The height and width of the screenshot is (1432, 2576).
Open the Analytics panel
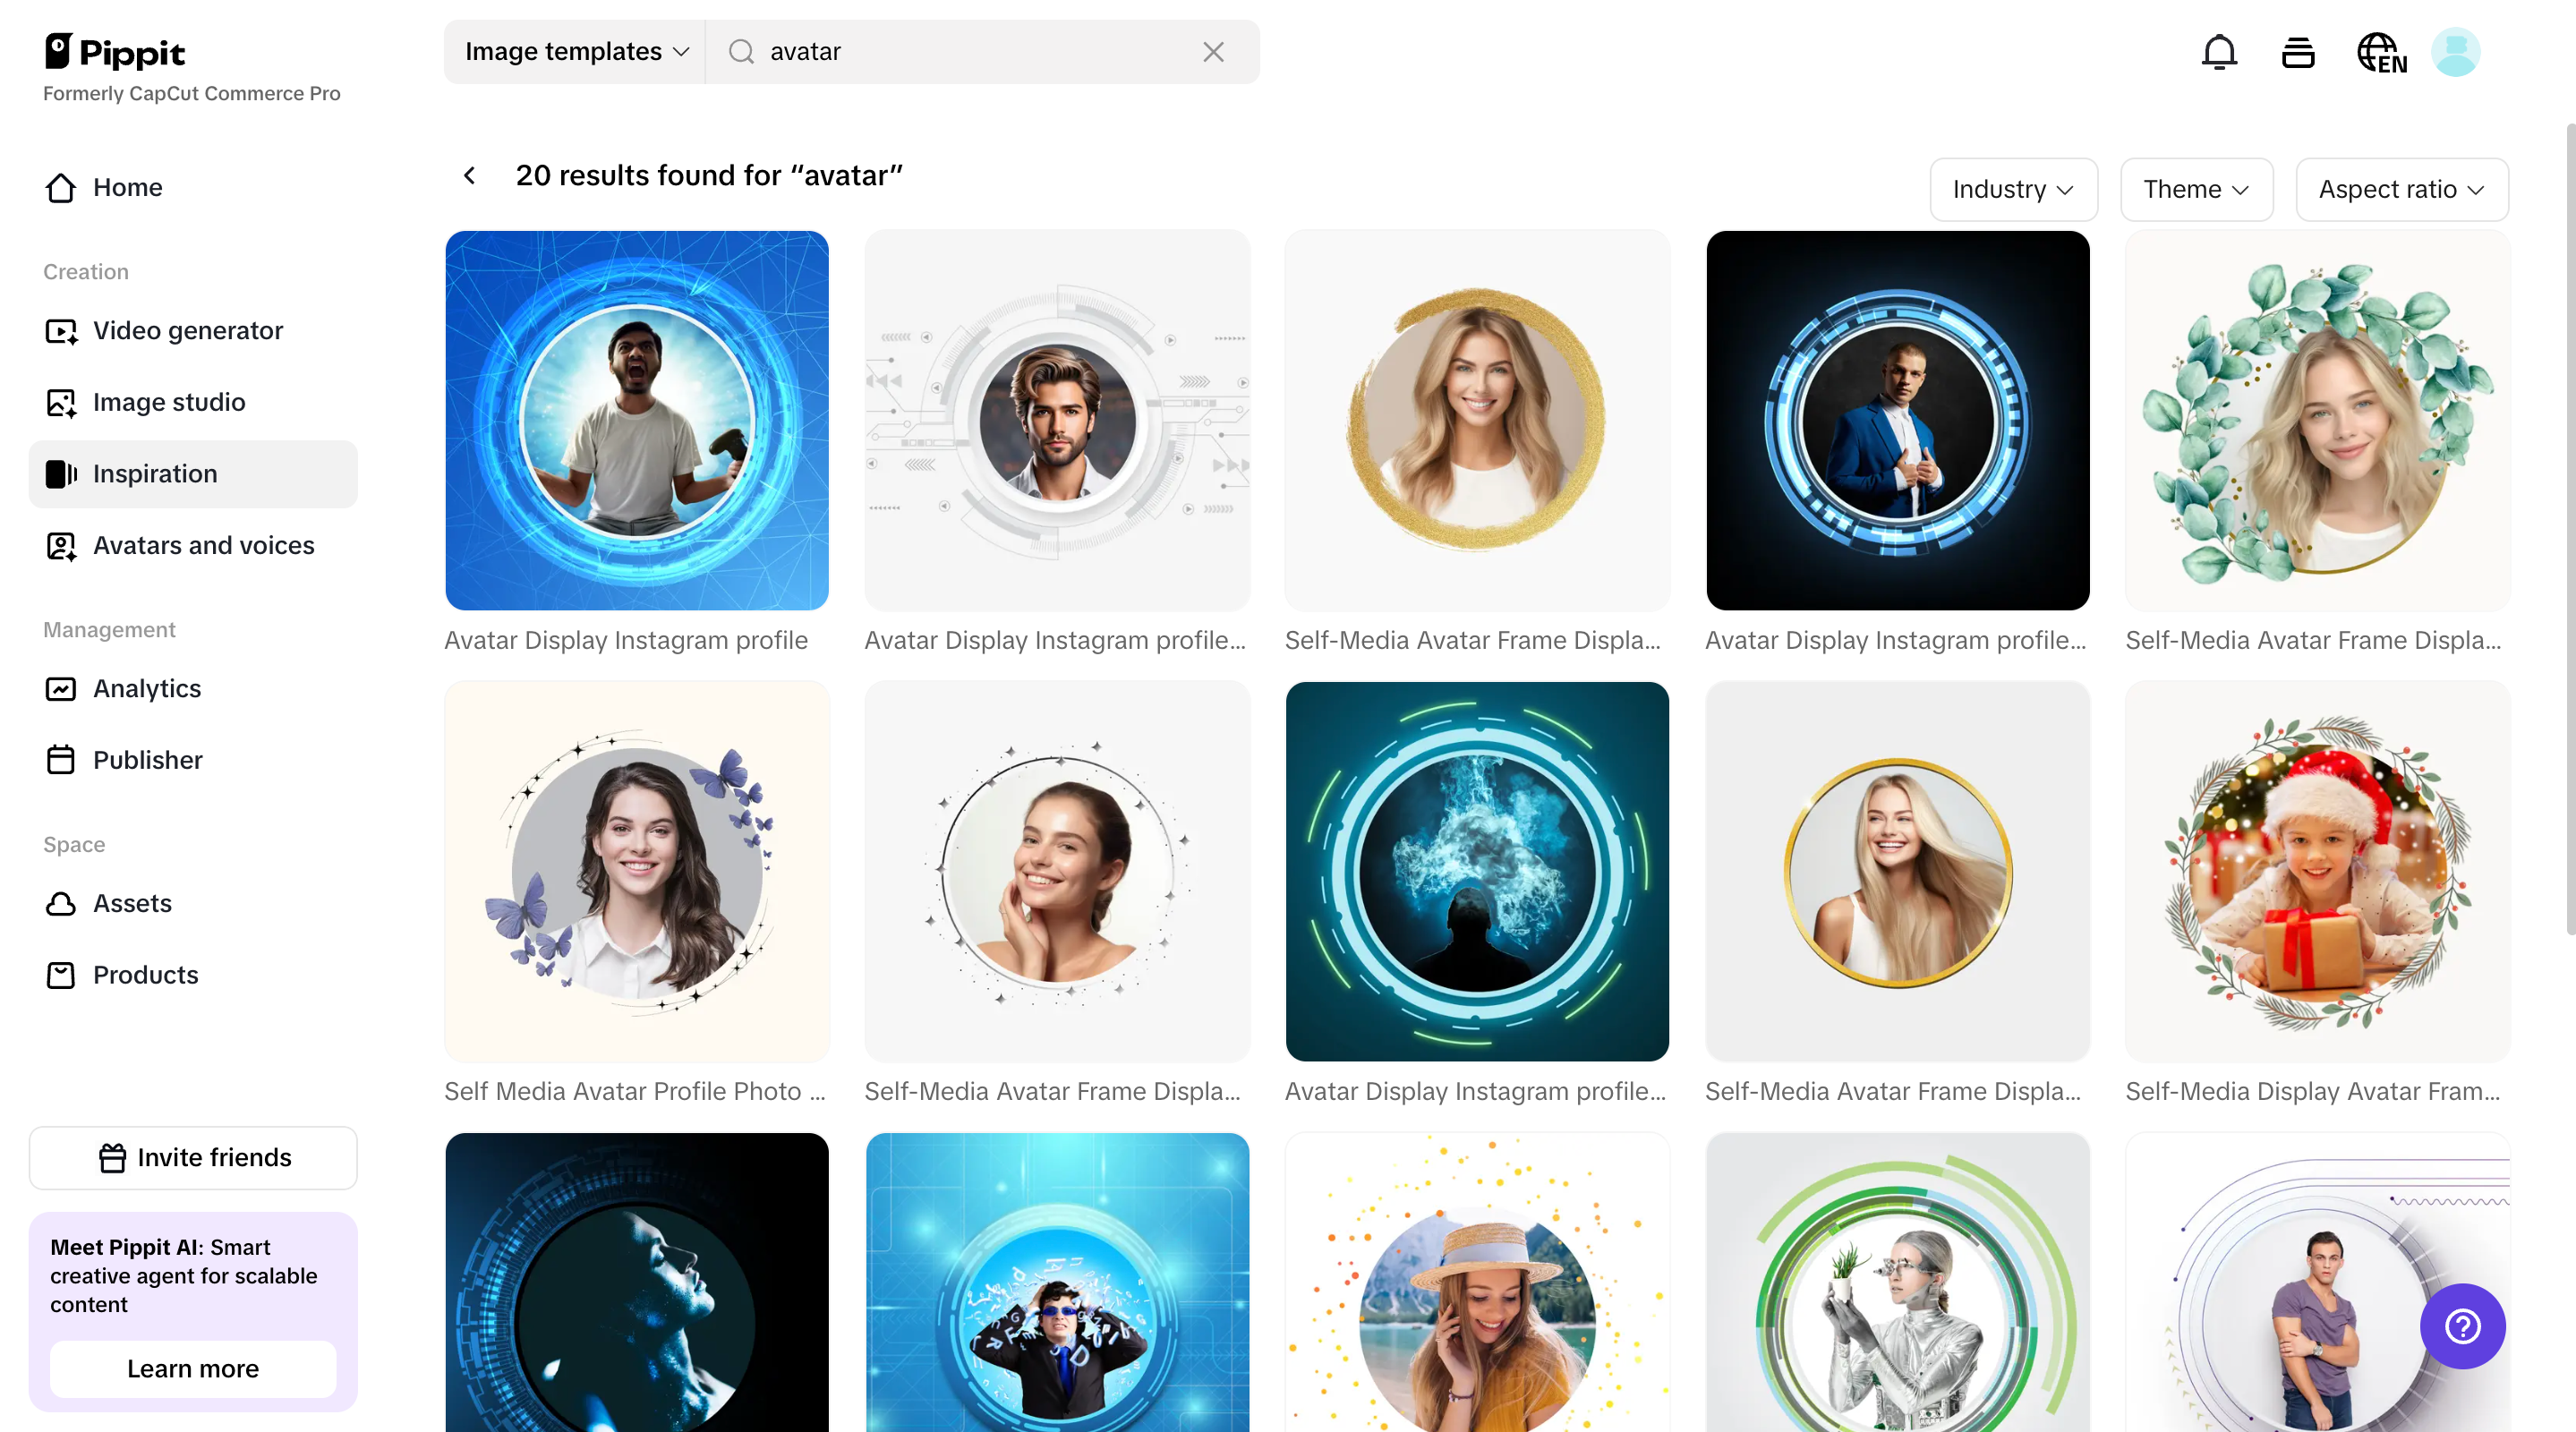(147, 688)
